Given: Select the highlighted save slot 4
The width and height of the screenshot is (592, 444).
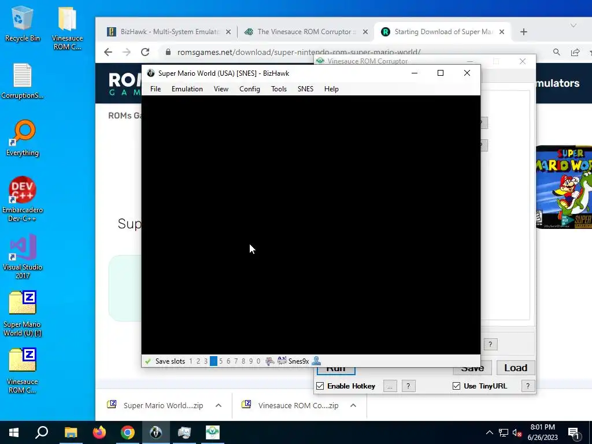Looking at the screenshot, I should (213, 361).
